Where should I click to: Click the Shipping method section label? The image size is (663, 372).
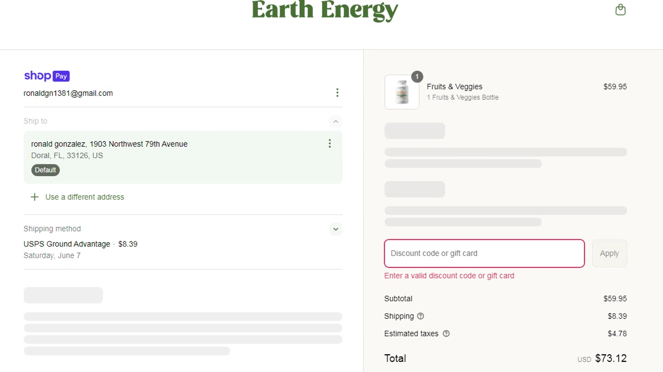[52, 229]
